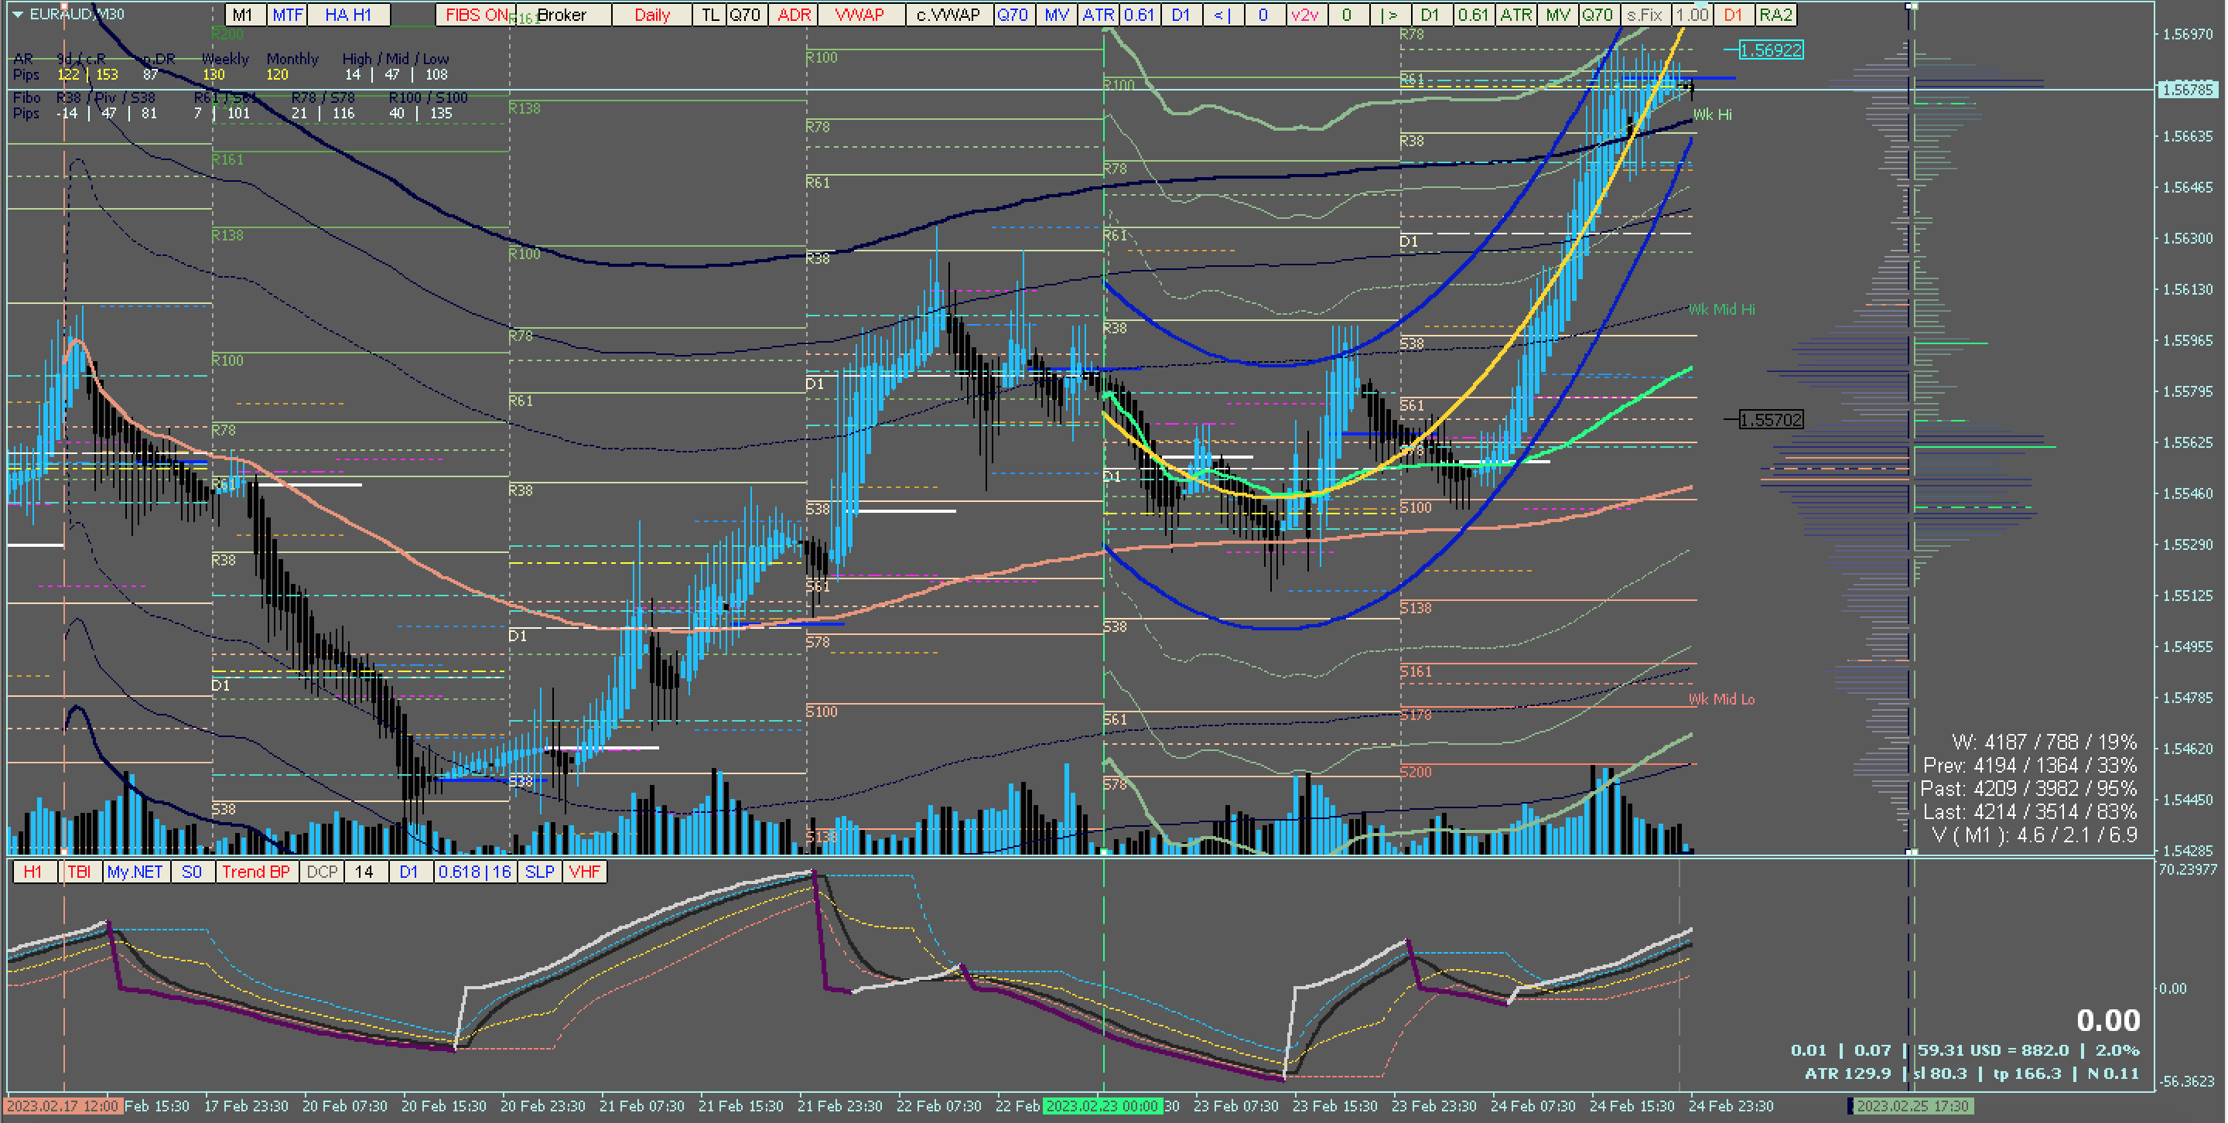Select the Daily pivot button
Image resolution: width=2228 pixels, height=1123 pixels.
(651, 15)
